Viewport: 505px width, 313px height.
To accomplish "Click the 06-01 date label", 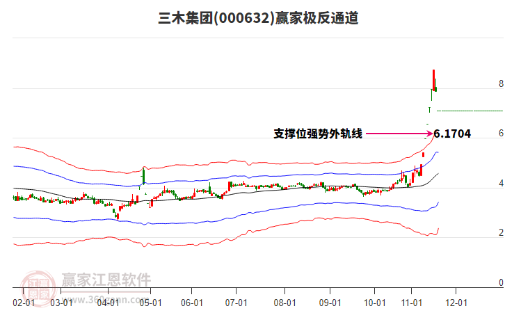I will (191, 303).
